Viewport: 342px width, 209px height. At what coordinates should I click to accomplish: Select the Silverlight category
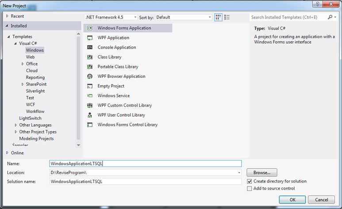35,91
